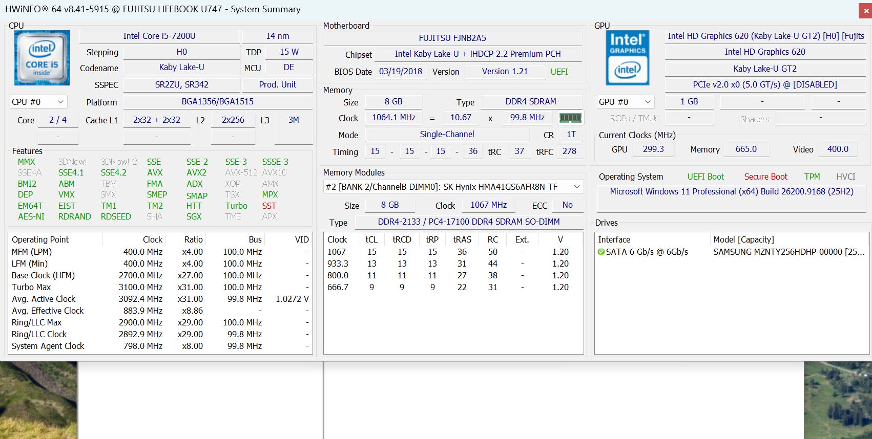Click the ECC value No
Screen dimensions: 872x439
click(x=568, y=205)
